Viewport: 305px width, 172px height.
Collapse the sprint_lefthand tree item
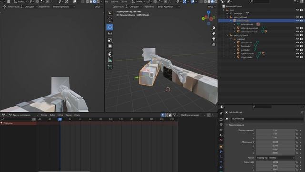tap(227, 17)
